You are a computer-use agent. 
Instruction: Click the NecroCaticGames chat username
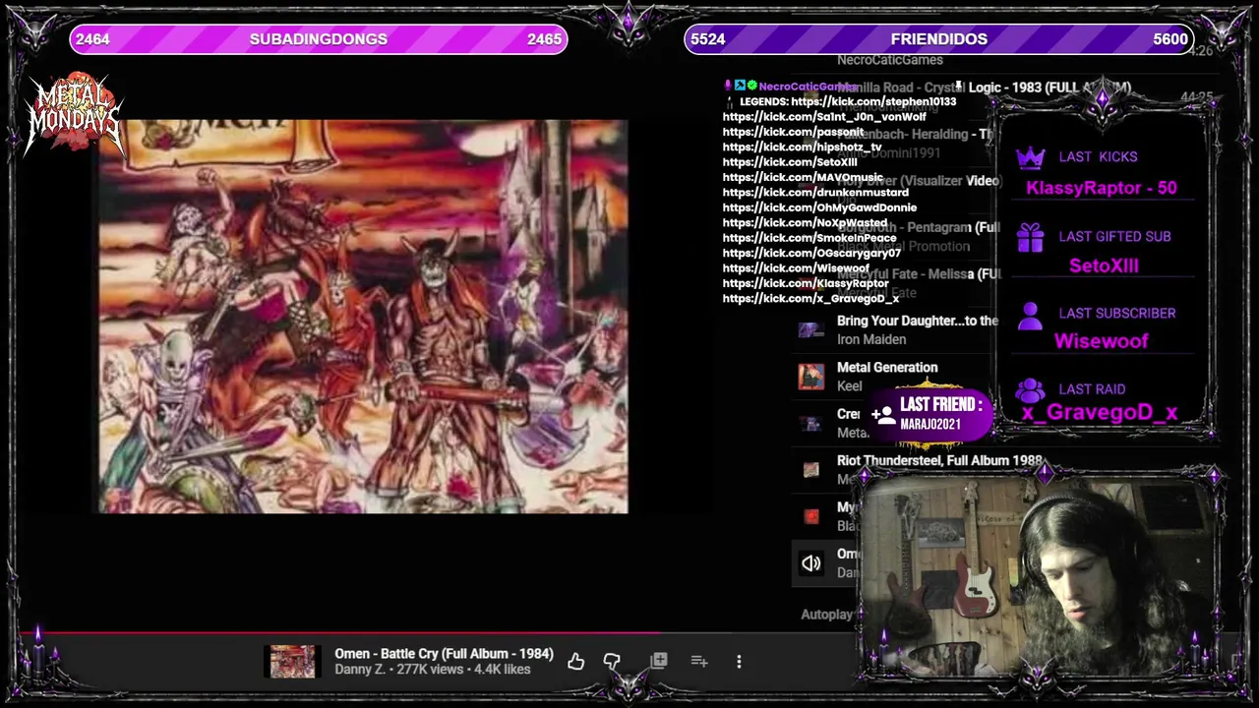[x=807, y=87]
